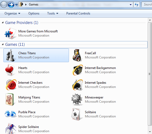The image size is (152, 134).
Task: Click the Back navigation arrow
Action: pos(4,4)
